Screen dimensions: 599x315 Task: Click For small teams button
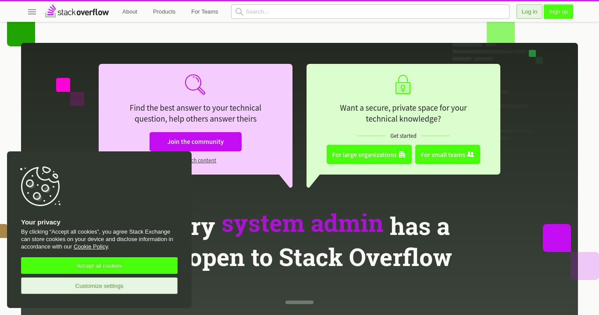[x=448, y=154]
